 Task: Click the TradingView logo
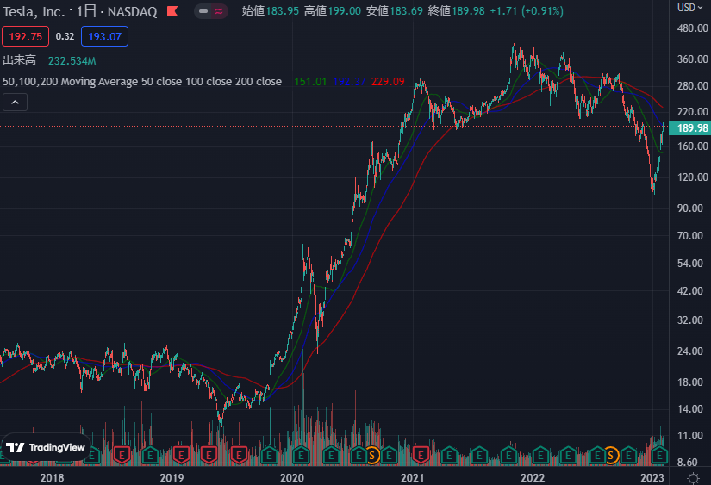pyautogui.click(x=46, y=447)
